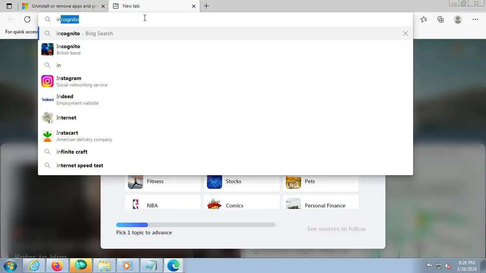Click the search magnifier in address bar
Image resolution: width=486 pixels, height=273 pixels.
pos(47,19)
